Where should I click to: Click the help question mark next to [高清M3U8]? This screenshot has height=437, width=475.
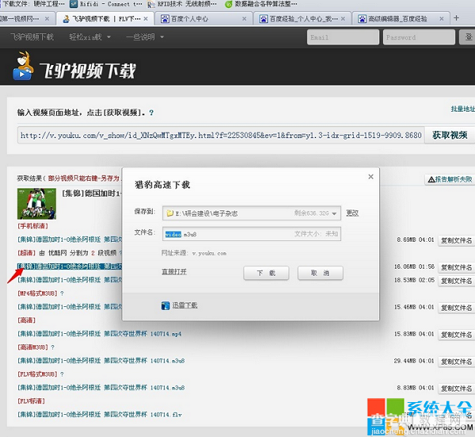52,347
